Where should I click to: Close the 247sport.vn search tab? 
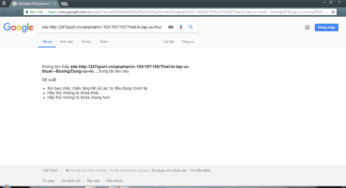[55, 4]
